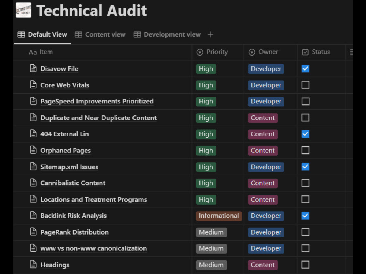Image resolution: width=366 pixels, height=274 pixels.
Task: Click the table icon beside Content view
Action: [78, 34]
